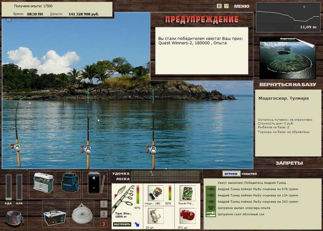Open the groundbait bucket
The image size is (323, 231).
point(15,218)
